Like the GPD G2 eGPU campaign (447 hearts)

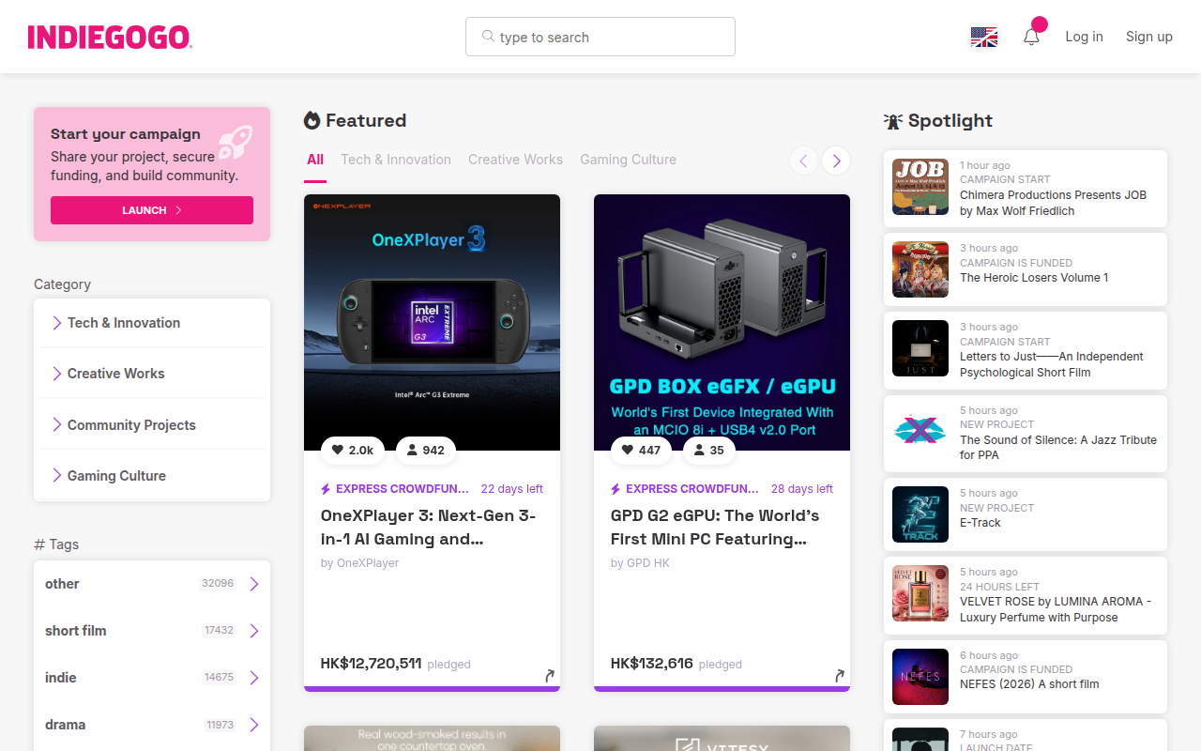point(641,451)
